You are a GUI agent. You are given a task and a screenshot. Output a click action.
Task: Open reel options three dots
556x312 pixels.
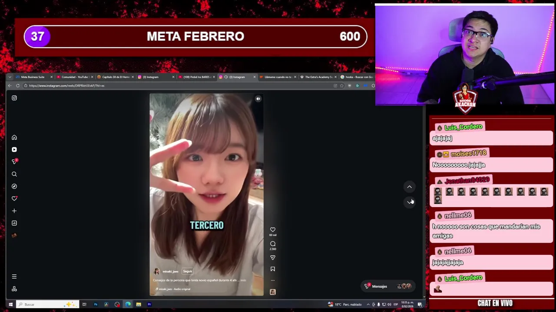(273, 280)
